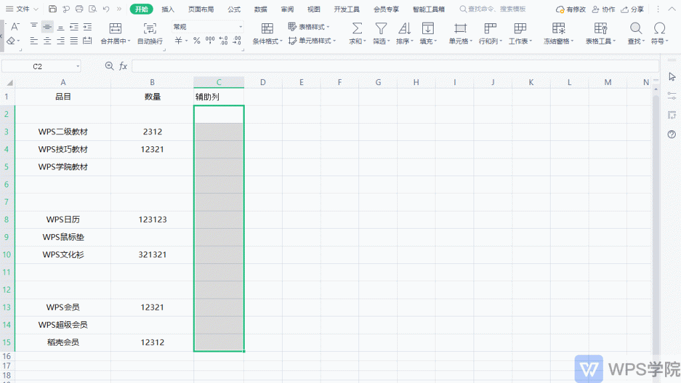Click the 排序 sort icon
The image size is (681, 383).
(404, 29)
